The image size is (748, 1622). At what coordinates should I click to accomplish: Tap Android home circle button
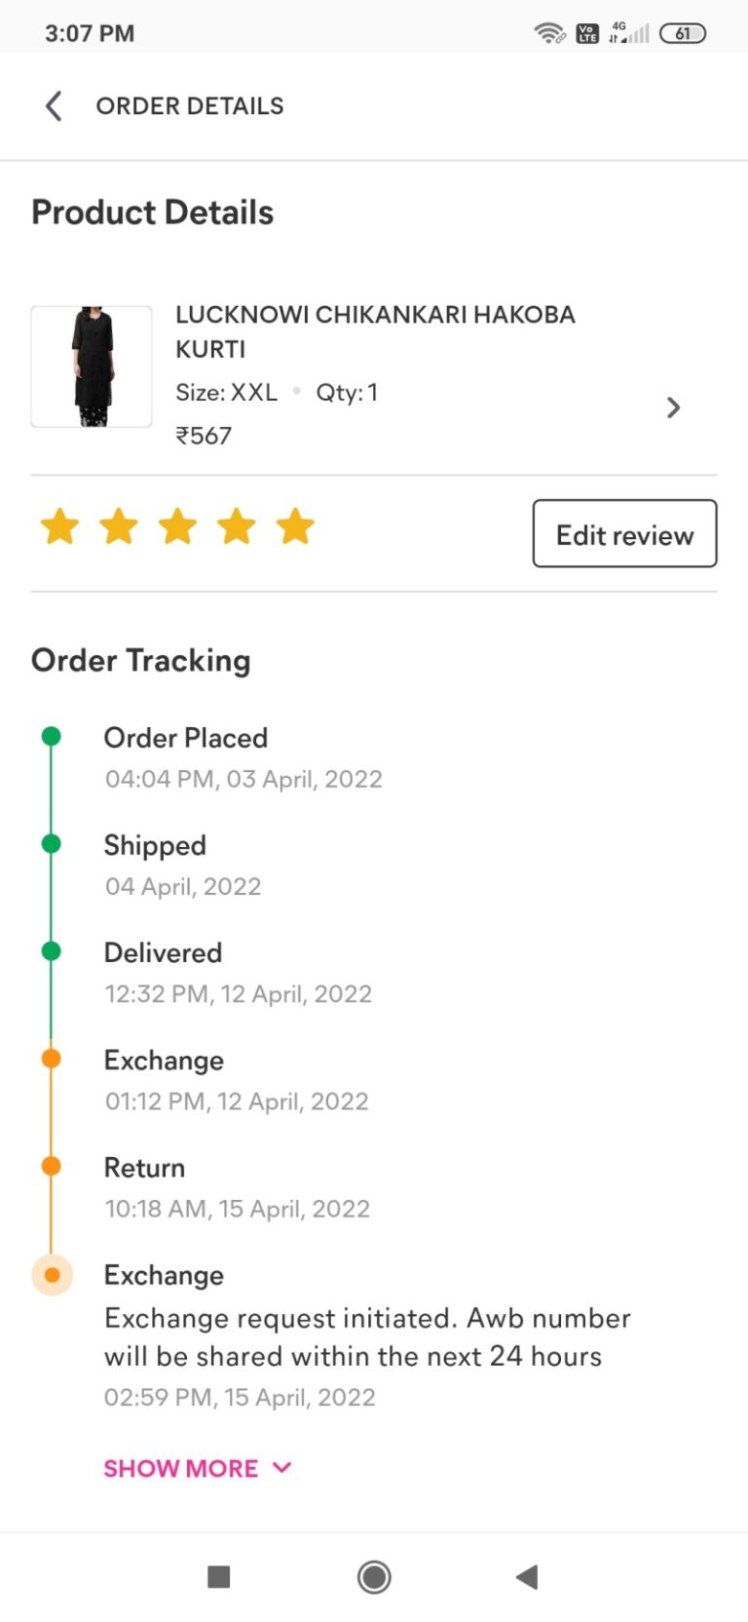374,1576
